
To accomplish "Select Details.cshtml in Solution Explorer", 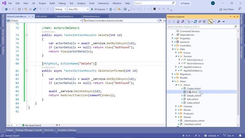I will [194, 95].
